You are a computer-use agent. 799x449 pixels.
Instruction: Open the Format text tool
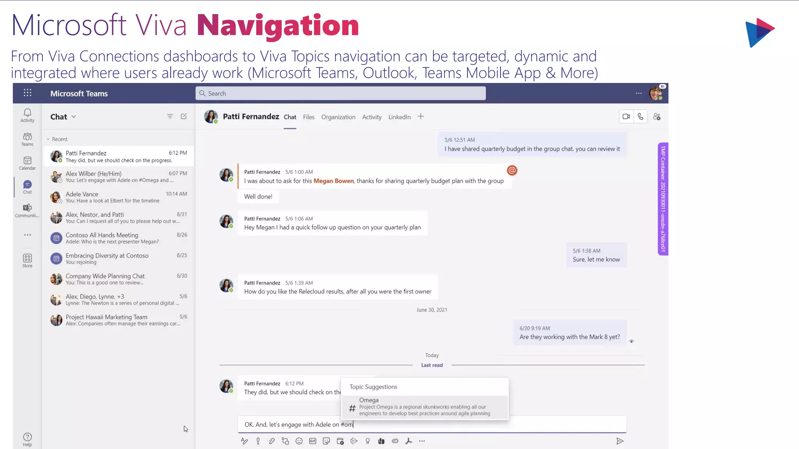click(x=244, y=441)
